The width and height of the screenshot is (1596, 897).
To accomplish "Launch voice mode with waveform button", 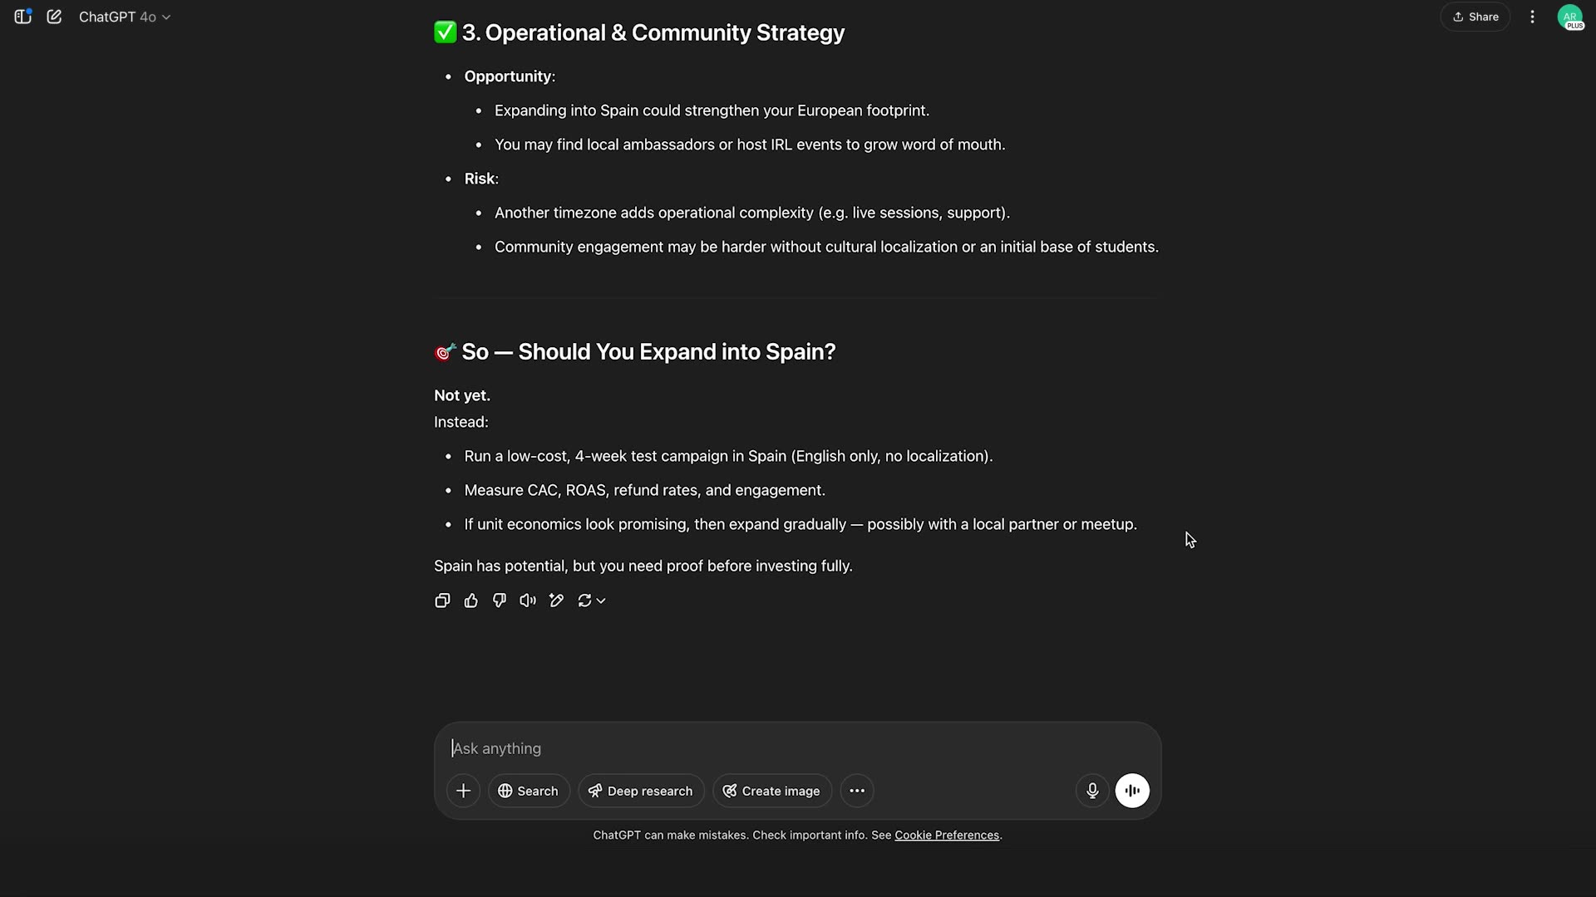I will (1132, 791).
